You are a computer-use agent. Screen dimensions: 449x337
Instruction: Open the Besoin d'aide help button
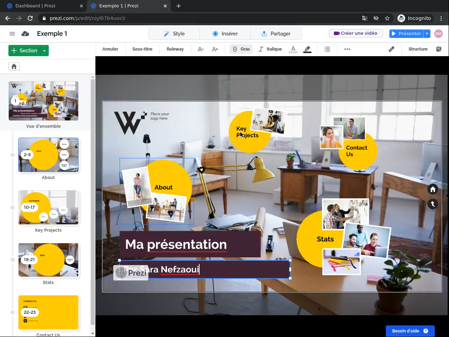point(410,331)
